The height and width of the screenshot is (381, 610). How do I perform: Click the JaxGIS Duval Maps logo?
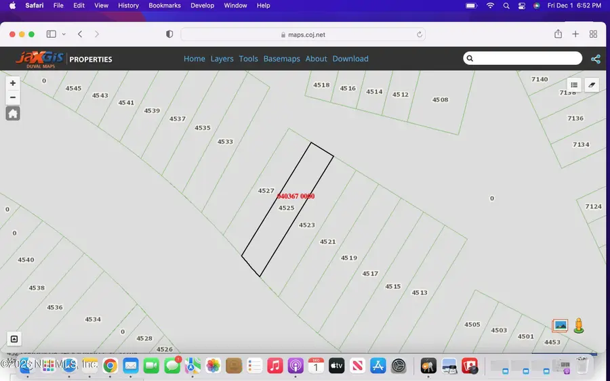[x=39, y=60]
